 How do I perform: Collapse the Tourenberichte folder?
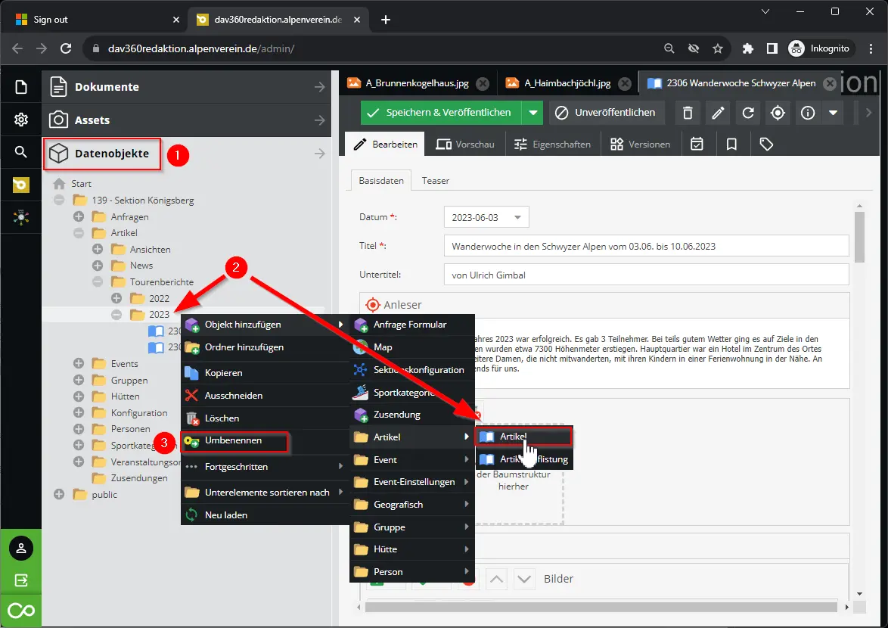pyautogui.click(x=98, y=282)
